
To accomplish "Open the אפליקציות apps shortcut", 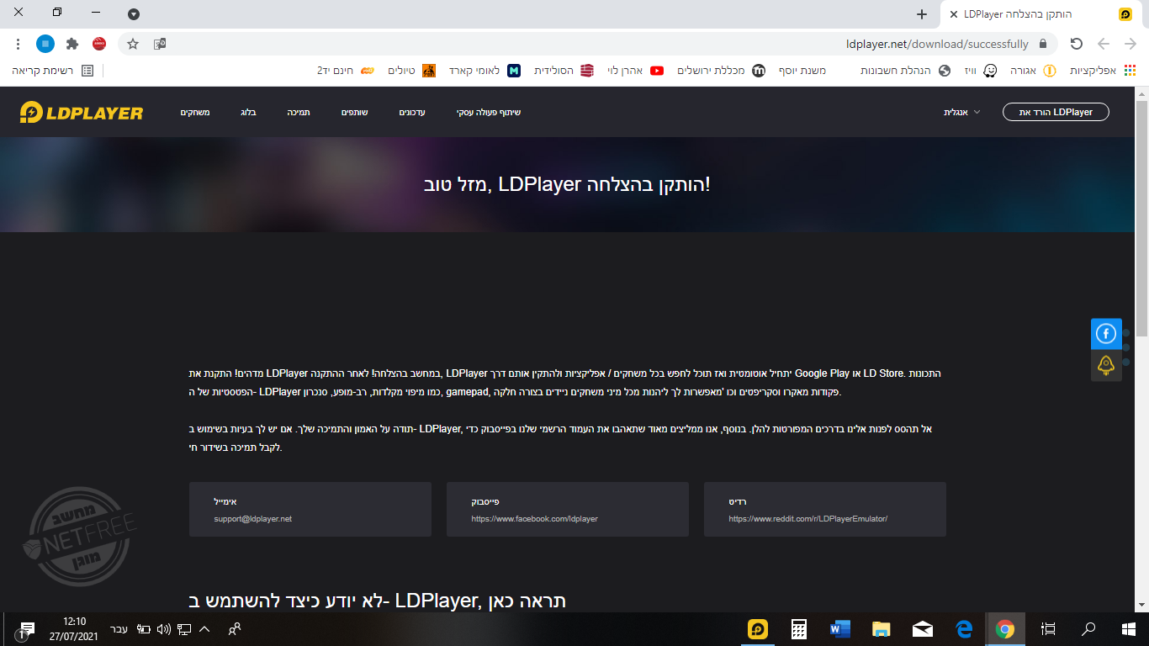I will coord(1101,71).
